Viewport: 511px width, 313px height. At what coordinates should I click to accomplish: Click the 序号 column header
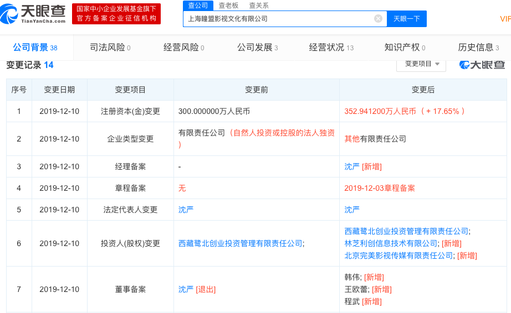pos(19,90)
